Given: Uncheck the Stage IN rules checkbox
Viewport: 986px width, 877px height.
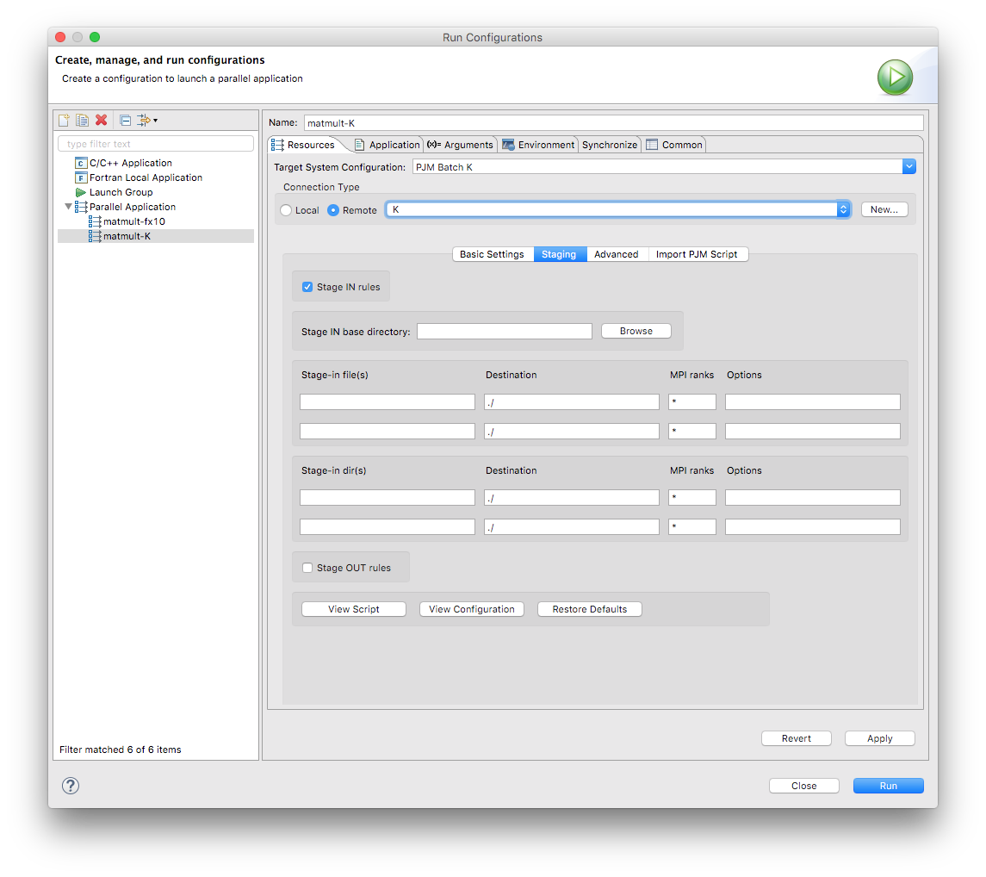Looking at the screenshot, I should click(x=307, y=287).
